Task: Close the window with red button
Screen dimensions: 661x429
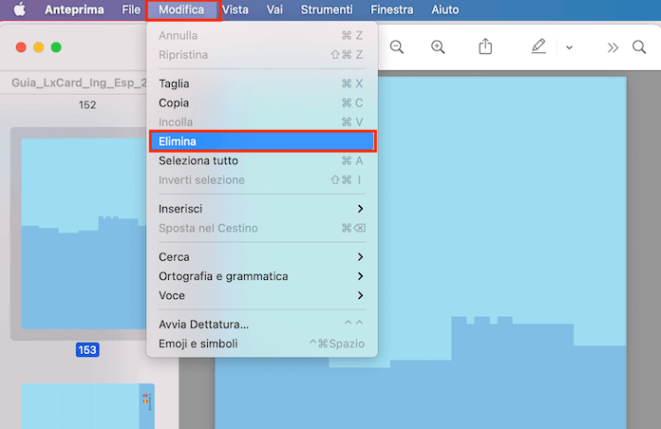Action: (21, 47)
